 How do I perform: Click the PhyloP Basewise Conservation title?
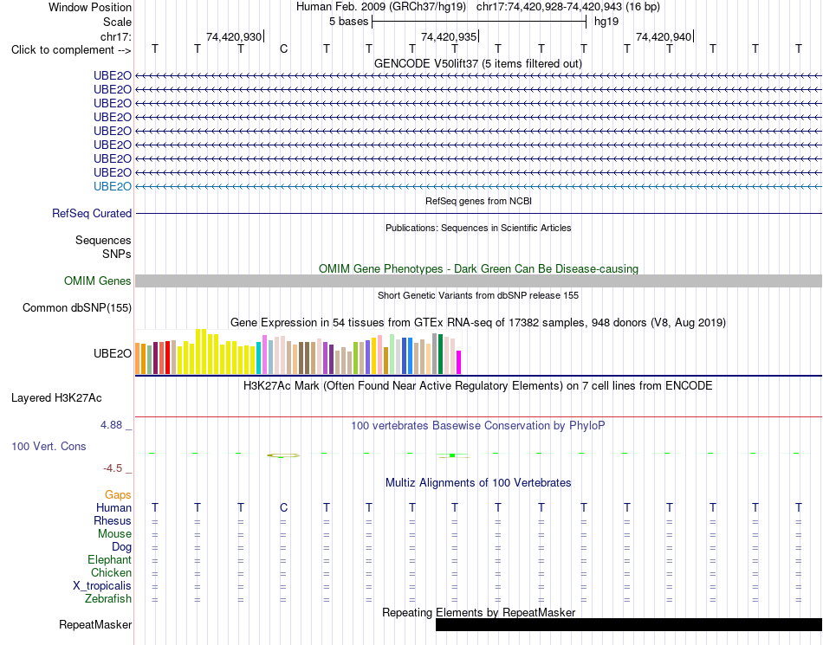pos(478,425)
